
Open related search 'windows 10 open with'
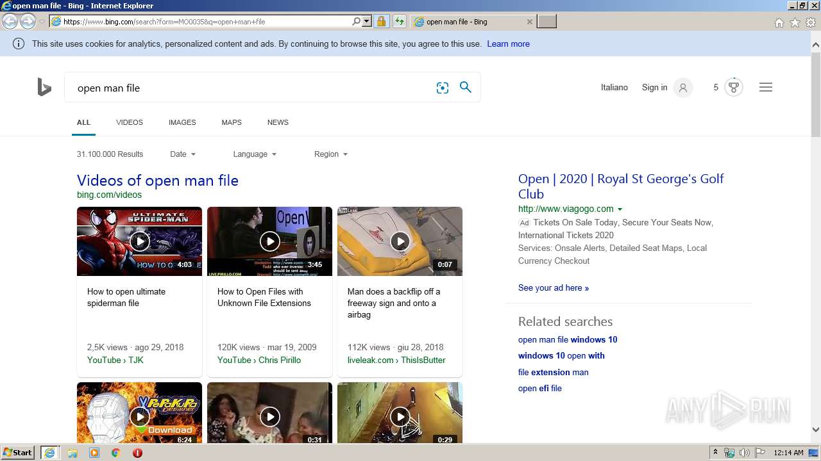pyautogui.click(x=561, y=356)
